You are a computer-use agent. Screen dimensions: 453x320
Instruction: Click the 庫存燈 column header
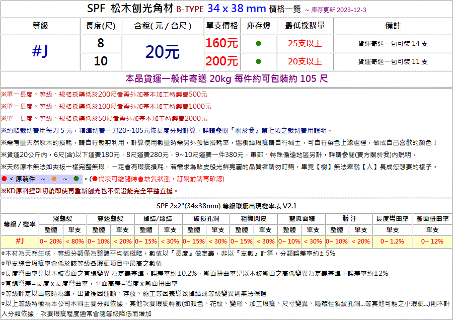(x=259, y=26)
